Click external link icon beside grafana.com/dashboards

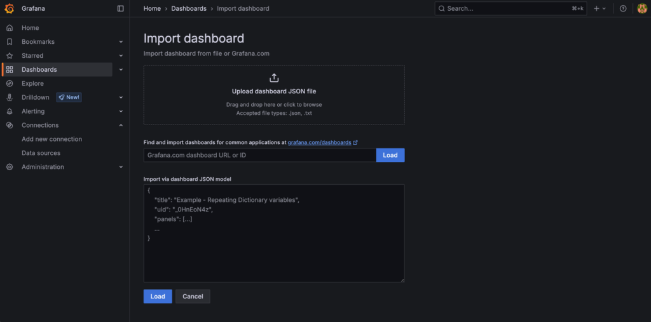(x=355, y=142)
